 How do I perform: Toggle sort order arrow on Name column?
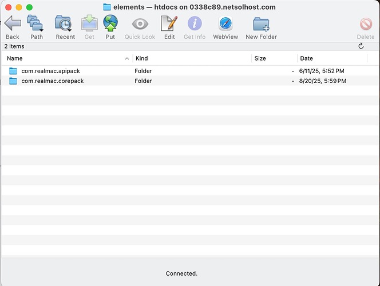[x=127, y=58]
